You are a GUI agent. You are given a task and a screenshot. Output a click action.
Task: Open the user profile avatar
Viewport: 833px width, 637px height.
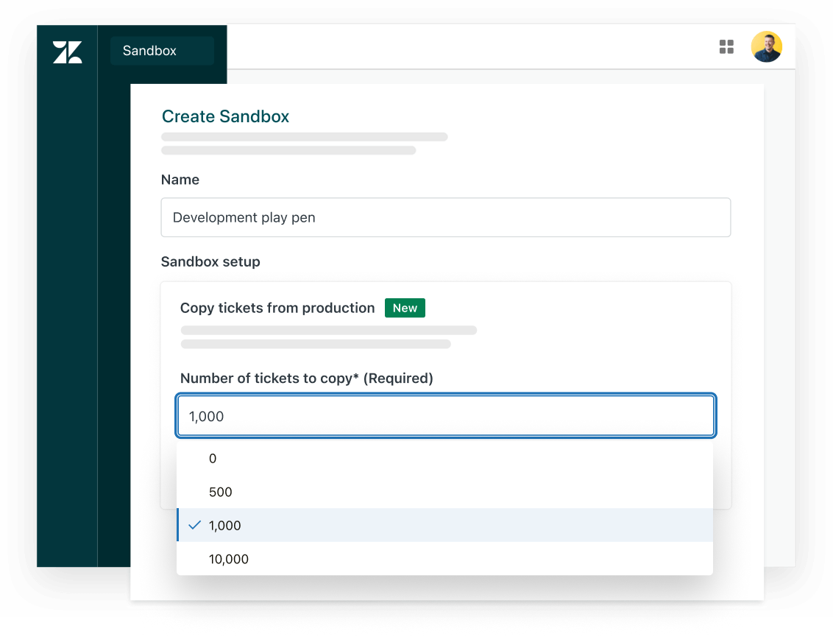pos(766,47)
